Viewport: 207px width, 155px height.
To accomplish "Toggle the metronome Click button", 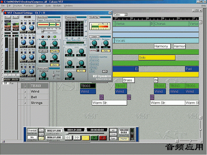I will pyautogui.click(x=113, y=134).
